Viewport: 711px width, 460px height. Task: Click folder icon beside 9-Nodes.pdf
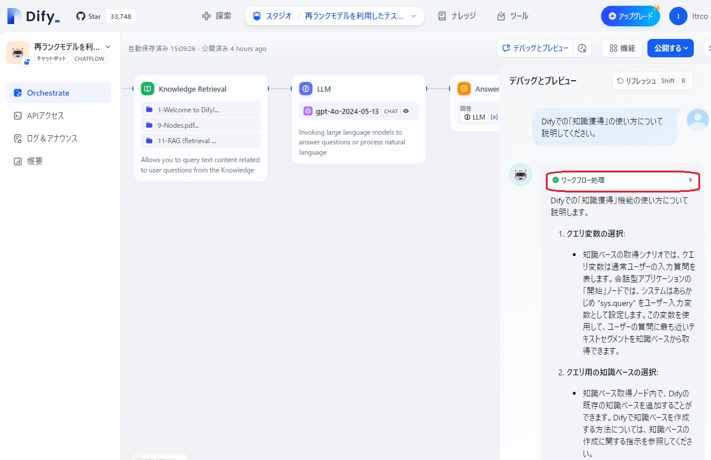click(149, 125)
